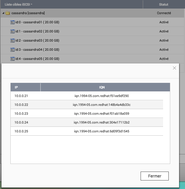Click Activé status of cassandra04
This screenshot has width=185, height=189.
point(164,50)
